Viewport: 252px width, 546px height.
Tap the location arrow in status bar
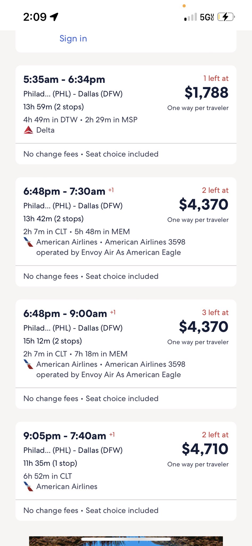(54, 17)
